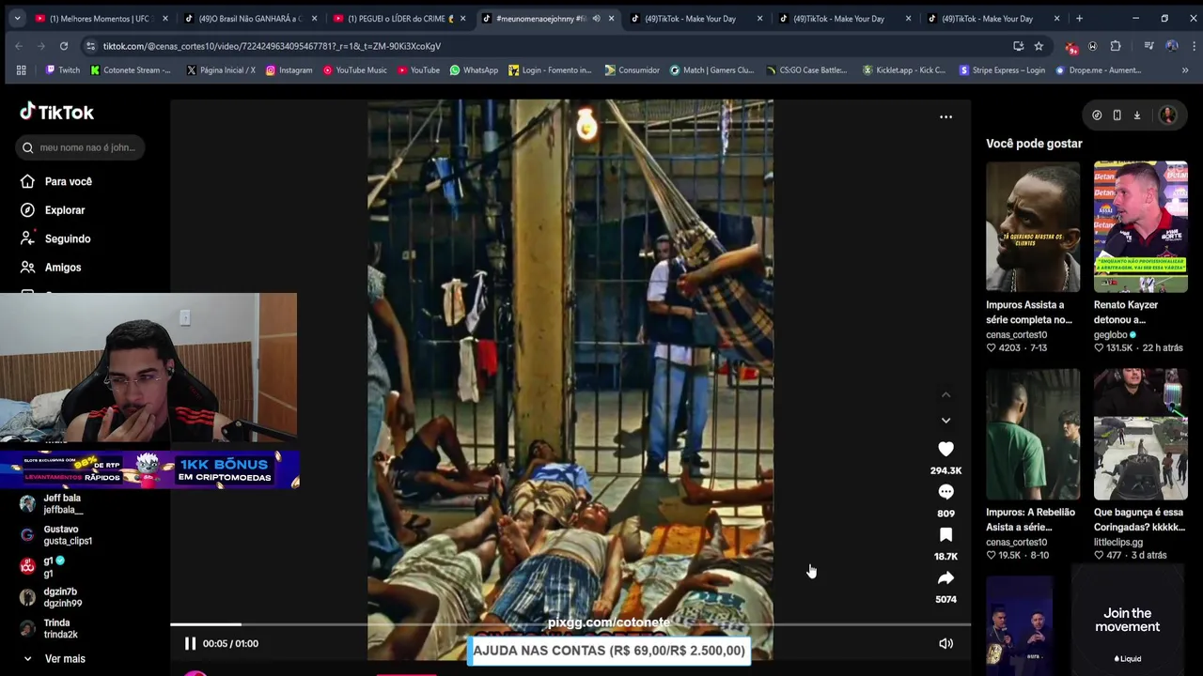Open the WhatsApp bookmark
This screenshot has height=676, width=1203.
[x=474, y=70]
